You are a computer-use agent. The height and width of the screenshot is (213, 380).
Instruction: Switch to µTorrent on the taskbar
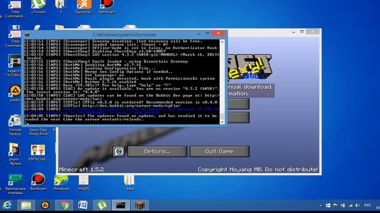(x=102, y=205)
